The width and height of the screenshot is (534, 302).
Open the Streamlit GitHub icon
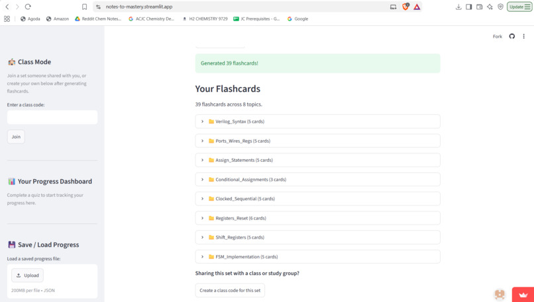tap(512, 36)
